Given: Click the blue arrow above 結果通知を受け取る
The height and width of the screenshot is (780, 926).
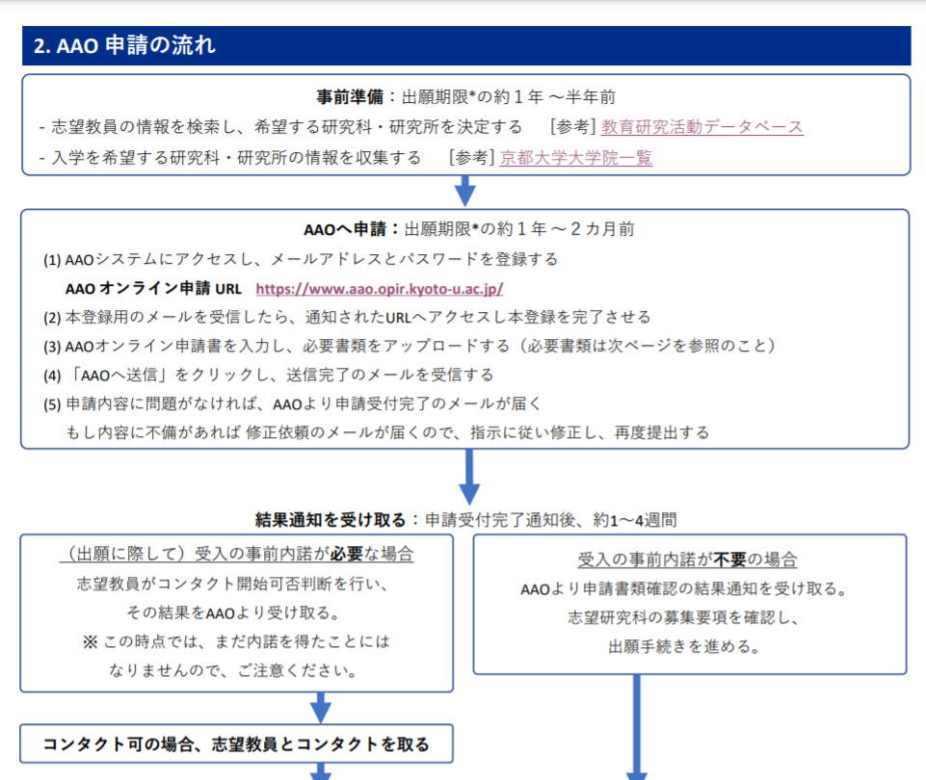Looking at the screenshot, I should pos(468,477).
